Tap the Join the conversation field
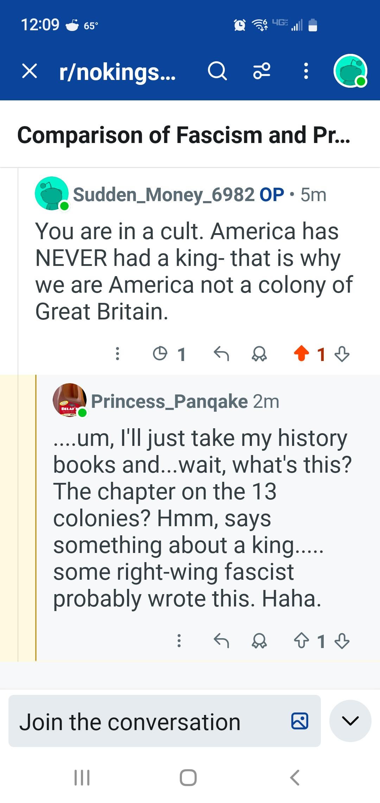This screenshot has height=803, width=380. (148, 722)
